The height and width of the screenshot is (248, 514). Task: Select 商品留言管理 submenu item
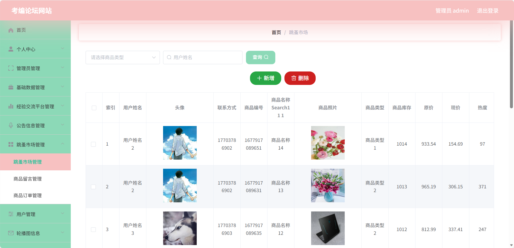[35, 179]
